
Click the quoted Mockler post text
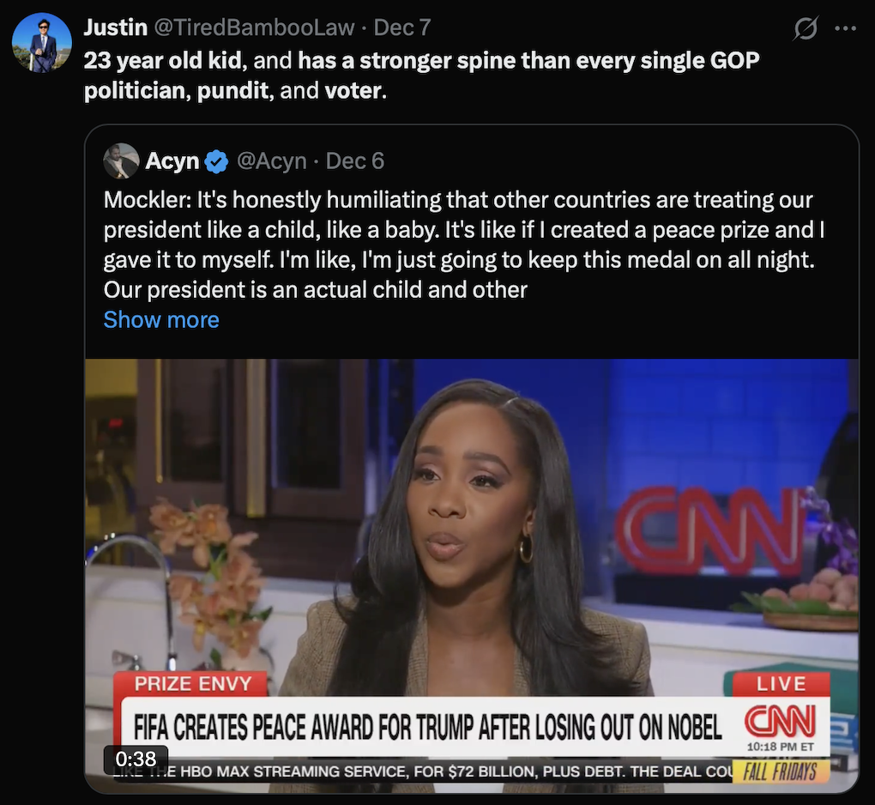point(464,245)
